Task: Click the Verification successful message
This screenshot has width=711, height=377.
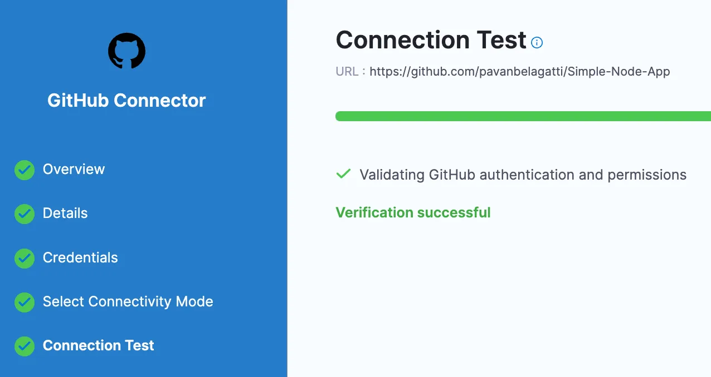Action: [413, 212]
